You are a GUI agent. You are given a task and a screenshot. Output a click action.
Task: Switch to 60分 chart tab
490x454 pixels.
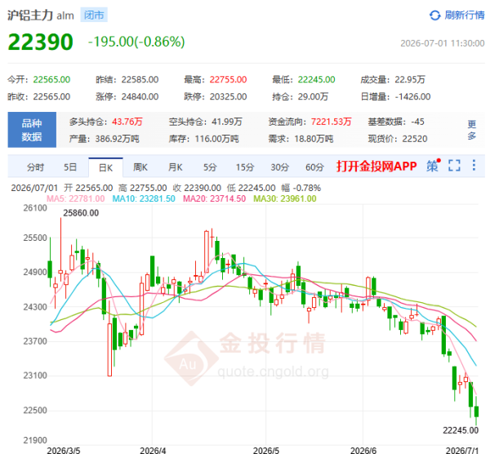(x=314, y=167)
